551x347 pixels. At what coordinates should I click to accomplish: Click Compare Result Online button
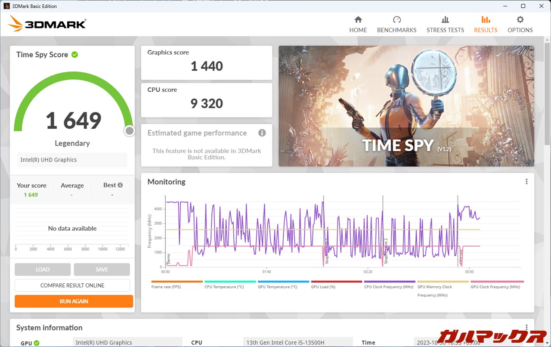coord(72,285)
